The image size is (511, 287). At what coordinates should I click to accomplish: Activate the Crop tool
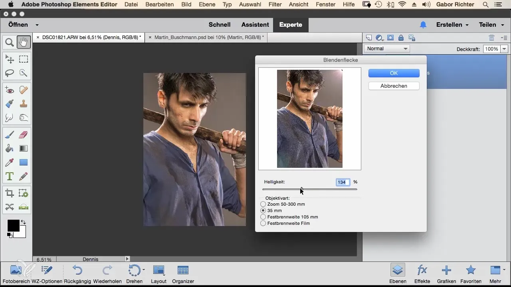coord(10,193)
